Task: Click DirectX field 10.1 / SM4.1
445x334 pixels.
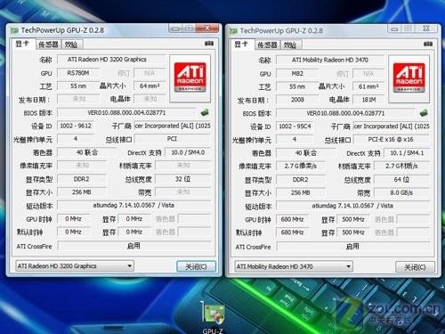Action: tap(407, 153)
